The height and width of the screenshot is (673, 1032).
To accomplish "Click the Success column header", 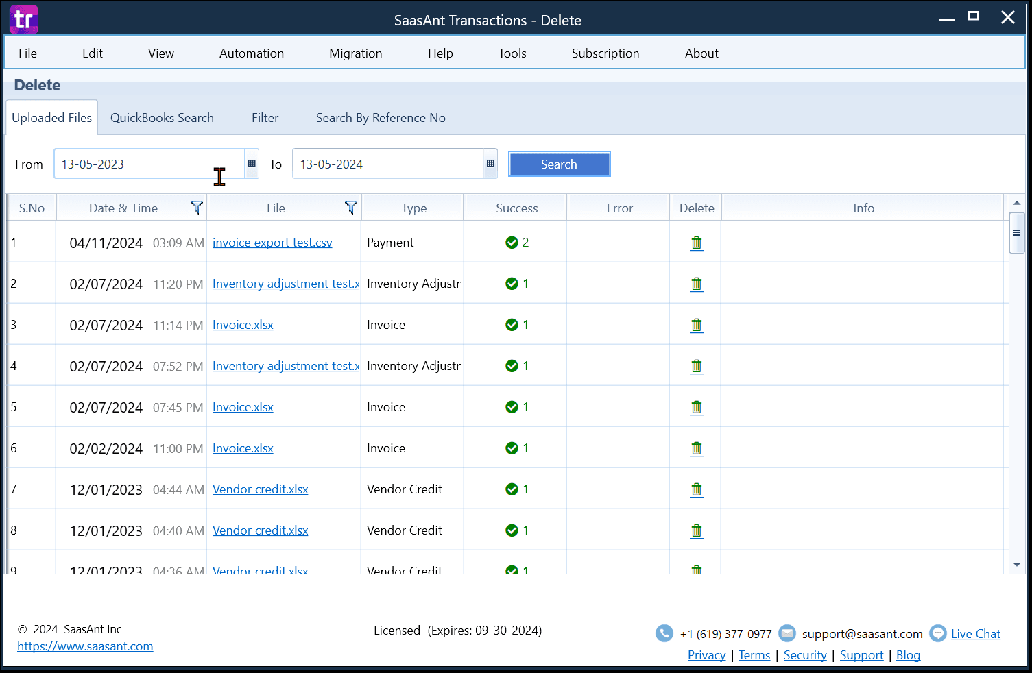I will pos(516,208).
